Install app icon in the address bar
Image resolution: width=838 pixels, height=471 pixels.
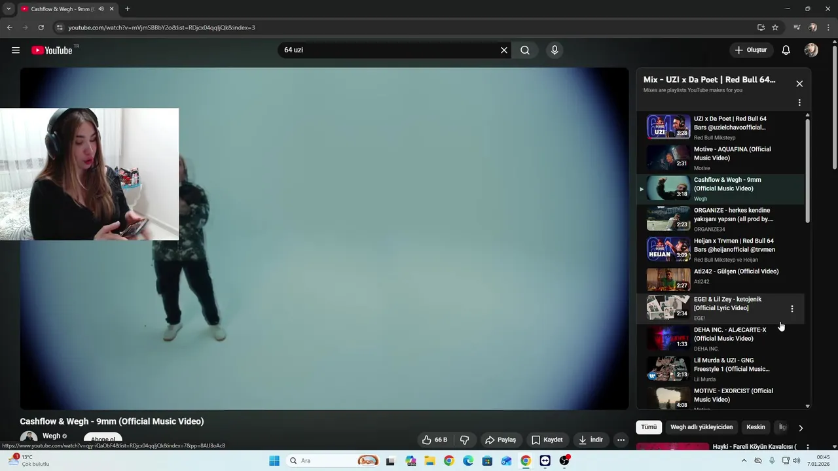761,27
